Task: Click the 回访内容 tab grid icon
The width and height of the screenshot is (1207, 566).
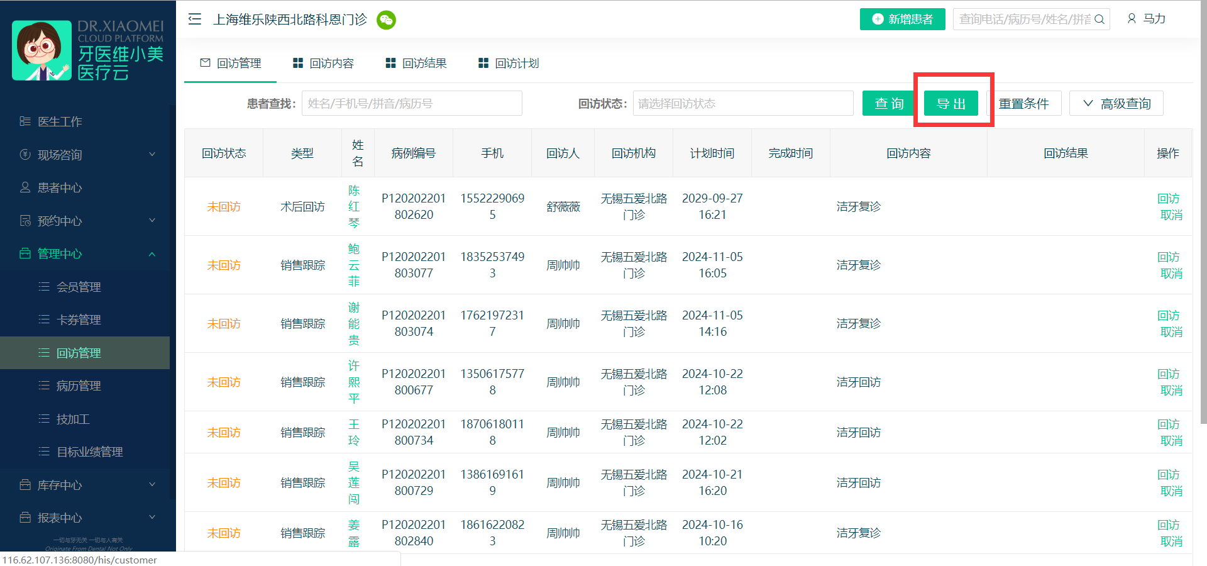Action: pos(298,63)
